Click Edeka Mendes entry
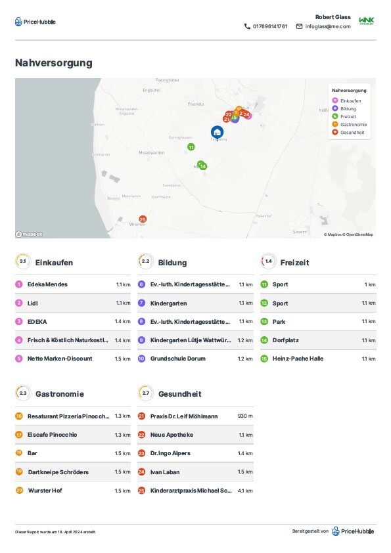Screen dimensions: 391x553 (73, 284)
